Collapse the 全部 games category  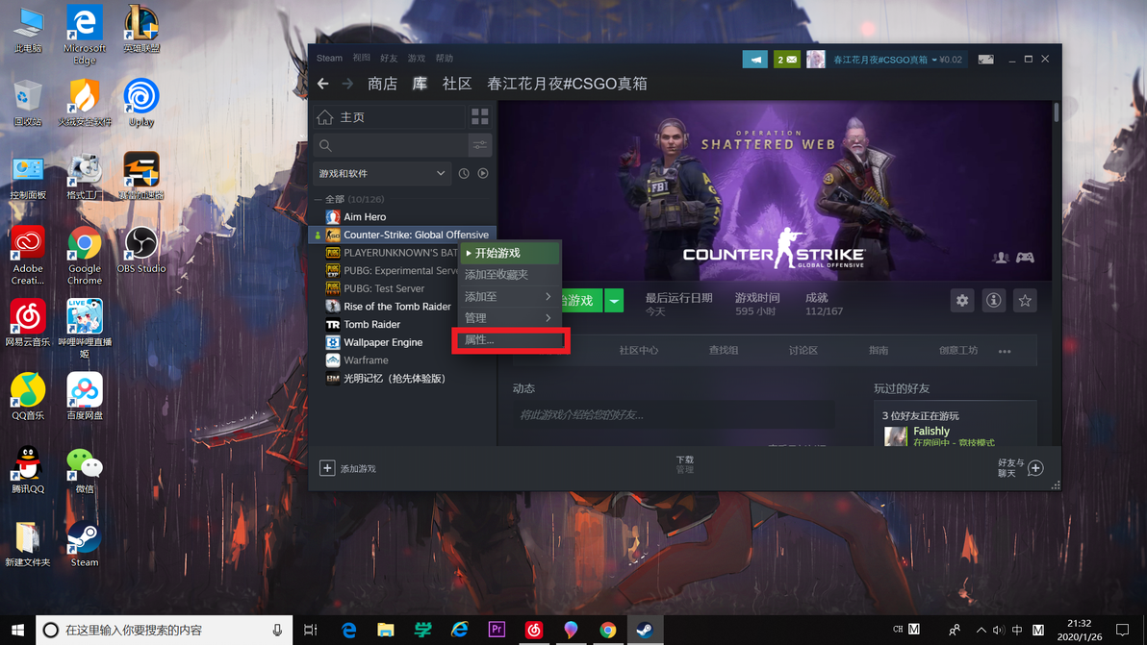tap(319, 199)
